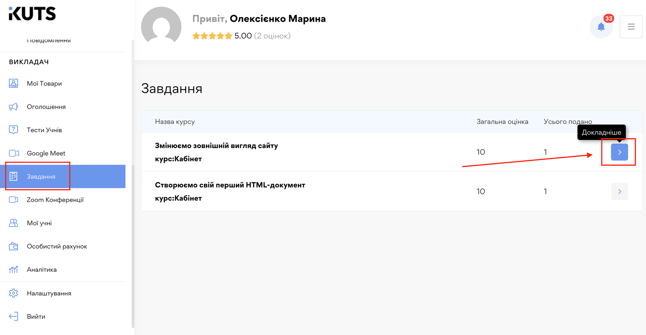Image resolution: width=646 pixels, height=335 pixels.
Task: Click Усього подано column header
Action: 568,122
